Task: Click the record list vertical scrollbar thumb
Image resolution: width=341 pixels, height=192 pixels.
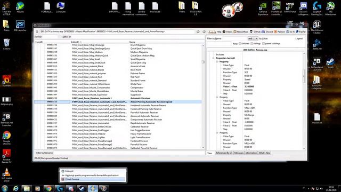Action: 203,62
